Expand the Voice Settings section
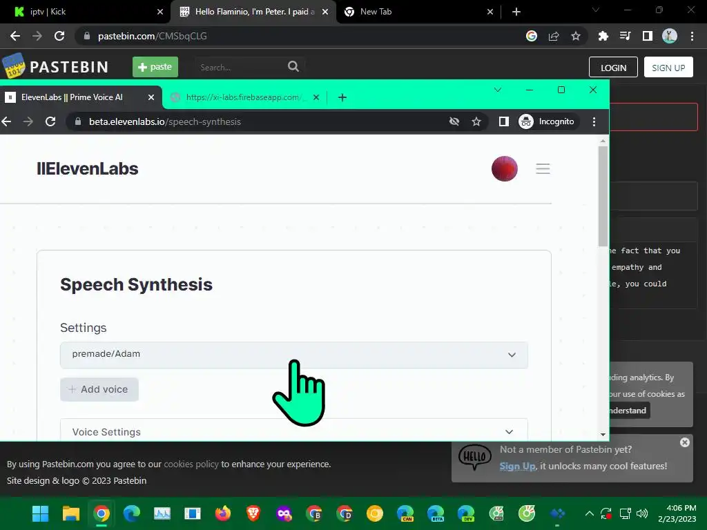 pyautogui.click(x=294, y=431)
